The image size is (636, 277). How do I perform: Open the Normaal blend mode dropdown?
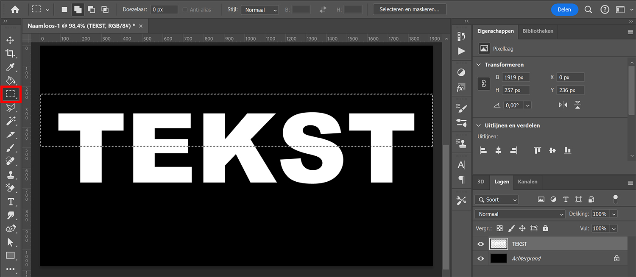(520, 214)
